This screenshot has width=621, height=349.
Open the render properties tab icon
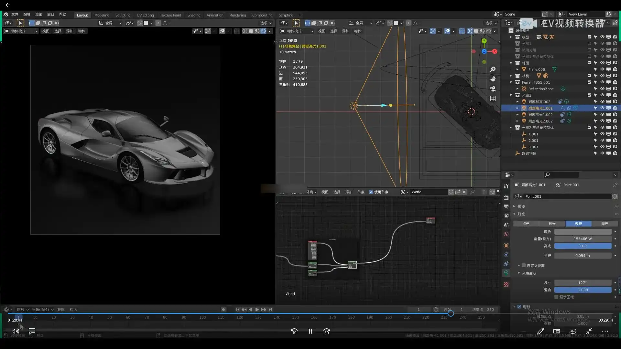click(506, 197)
